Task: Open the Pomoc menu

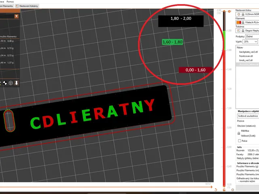Action: click(x=10, y=2)
